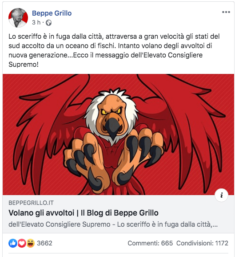This screenshot has width=239, height=257.
Task: Click the 3 h post timestamp
Action: [36, 22]
